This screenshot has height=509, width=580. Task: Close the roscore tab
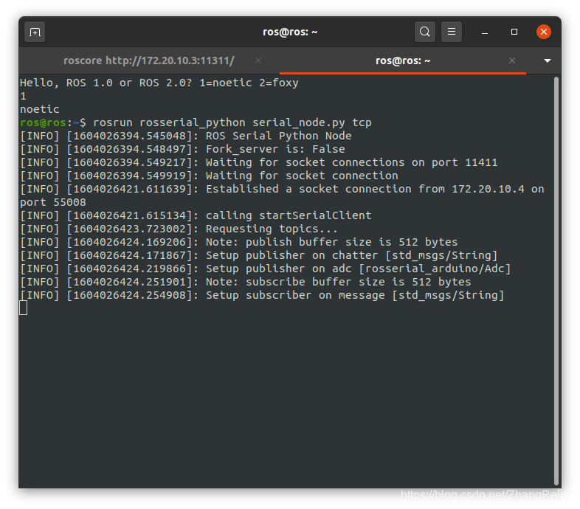(x=258, y=60)
